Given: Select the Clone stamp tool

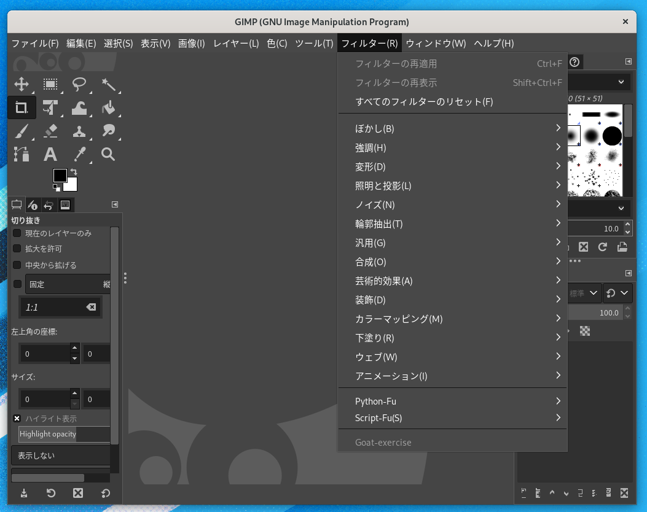Looking at the screenshot, I should (79, 131).
